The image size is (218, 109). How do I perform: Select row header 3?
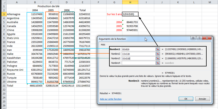4,14
